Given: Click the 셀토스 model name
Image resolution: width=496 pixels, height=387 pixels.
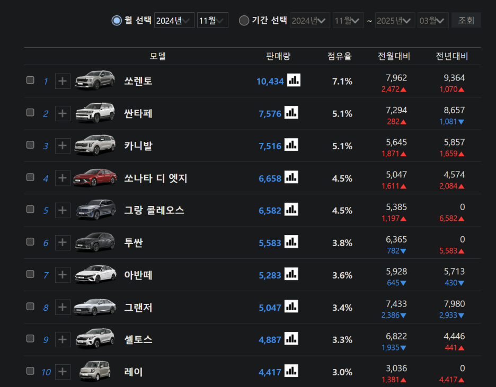Looking at the screenshot, I should pos(138,339).
